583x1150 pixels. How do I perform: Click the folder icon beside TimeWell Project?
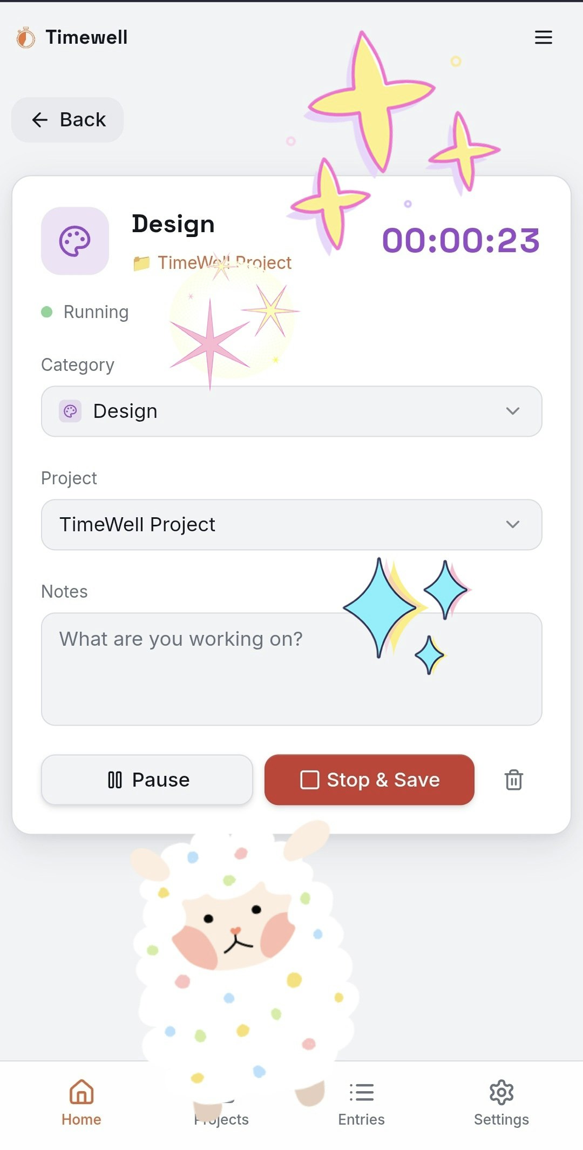click(x=141, y=262)
